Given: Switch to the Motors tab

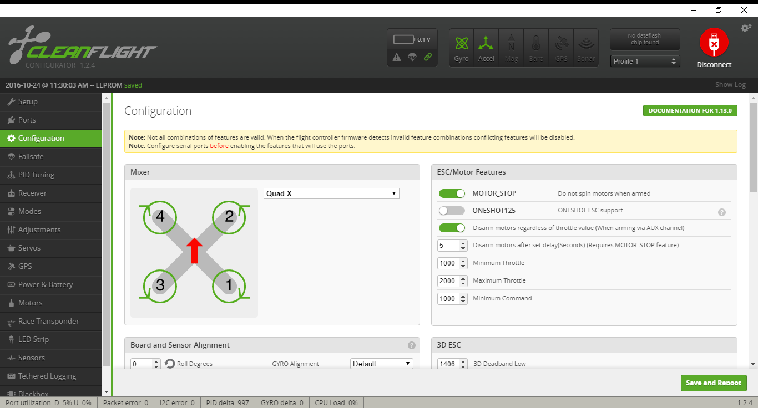Looking at the screenshot, I should coord(51,303).
